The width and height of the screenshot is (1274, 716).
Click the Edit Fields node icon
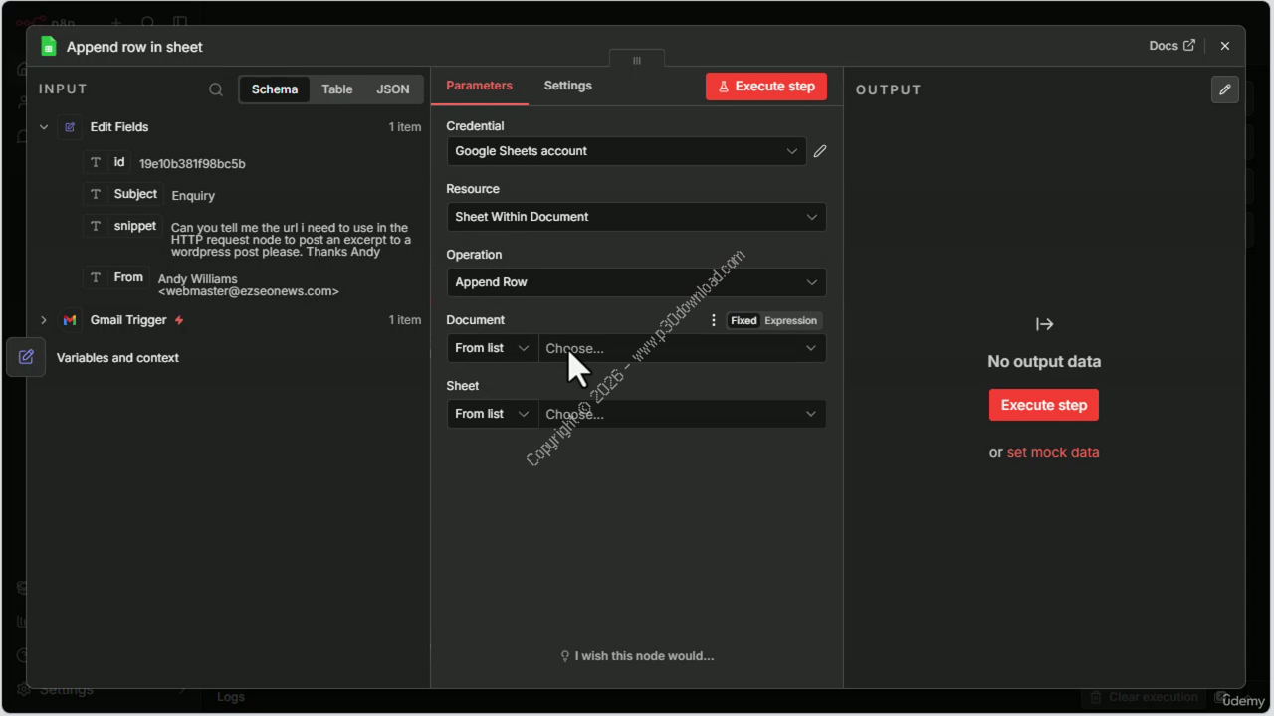(70, 127)
